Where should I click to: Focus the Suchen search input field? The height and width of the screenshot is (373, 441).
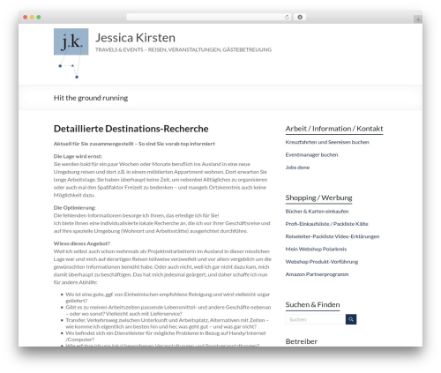pos(316,319)
